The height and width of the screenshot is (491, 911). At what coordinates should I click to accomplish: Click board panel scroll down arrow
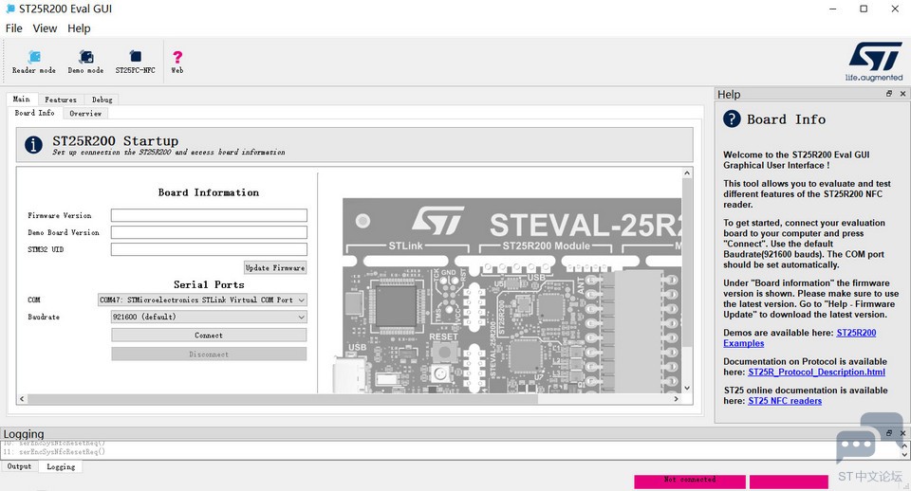687,388
